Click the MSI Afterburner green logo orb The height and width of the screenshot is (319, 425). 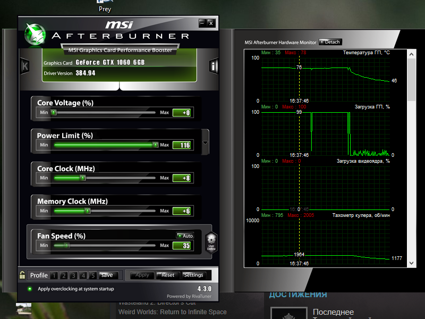(35, 34)
